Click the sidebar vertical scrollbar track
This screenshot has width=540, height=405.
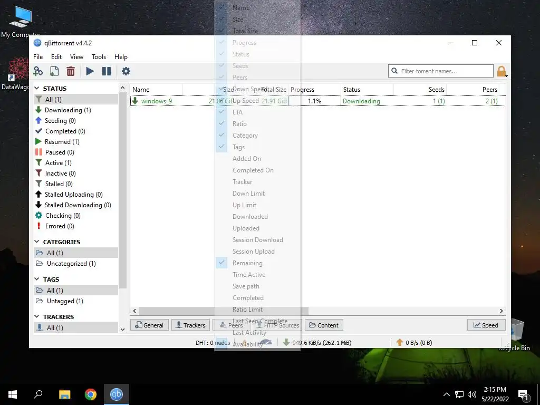[x=122, y=307]
